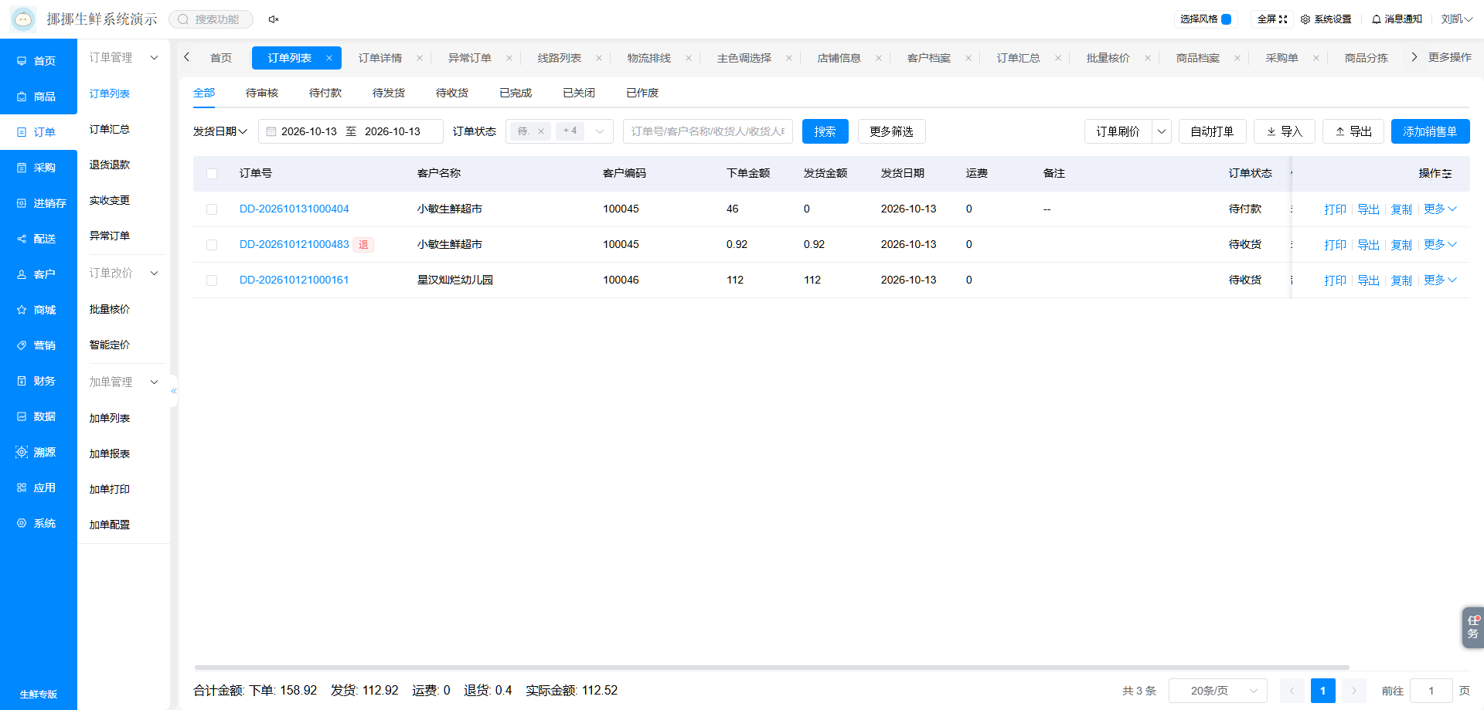Open order link DD-202610121000161
The width and height of the screenshot is (1484, 710).
click(294, 280)
